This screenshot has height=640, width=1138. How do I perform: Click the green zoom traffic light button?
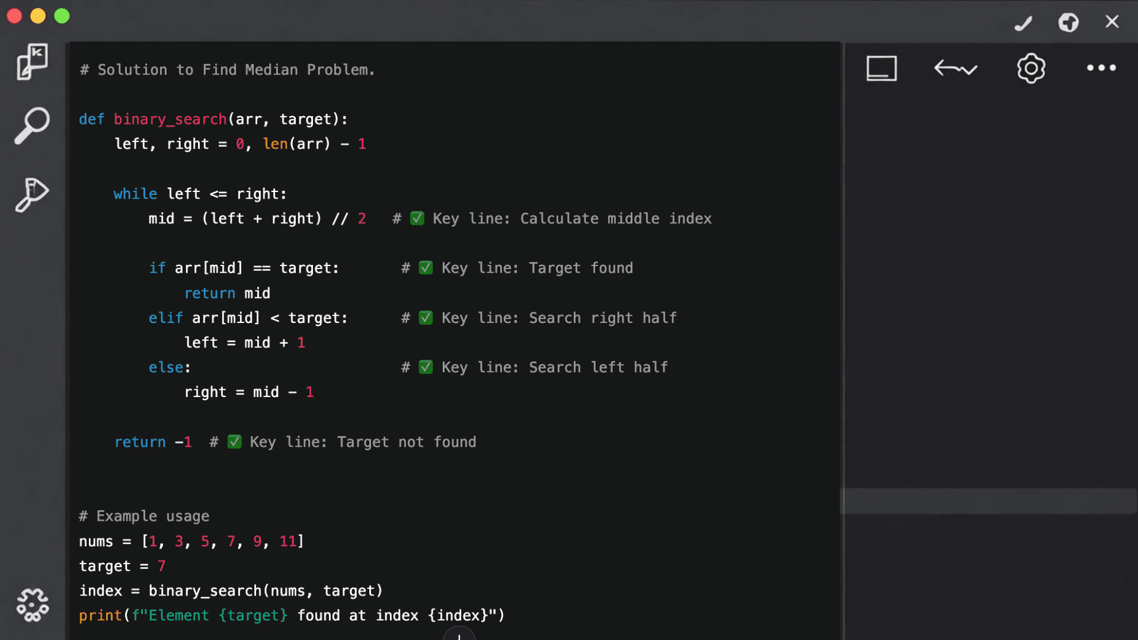pyautogui.click(x=61, y=16)
